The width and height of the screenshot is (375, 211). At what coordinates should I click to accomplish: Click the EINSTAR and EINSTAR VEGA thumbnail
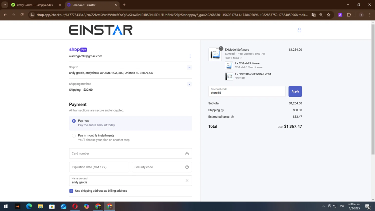point(229,76)
